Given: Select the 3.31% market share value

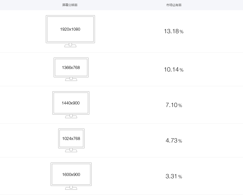Looking at the screenshot, I should pyautogui.click(x=174, y=176).
